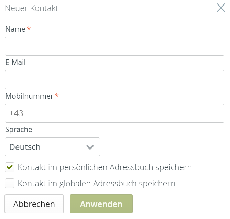Expand the Sprache dropdown chevron arrow

click(x=90, y=147)
